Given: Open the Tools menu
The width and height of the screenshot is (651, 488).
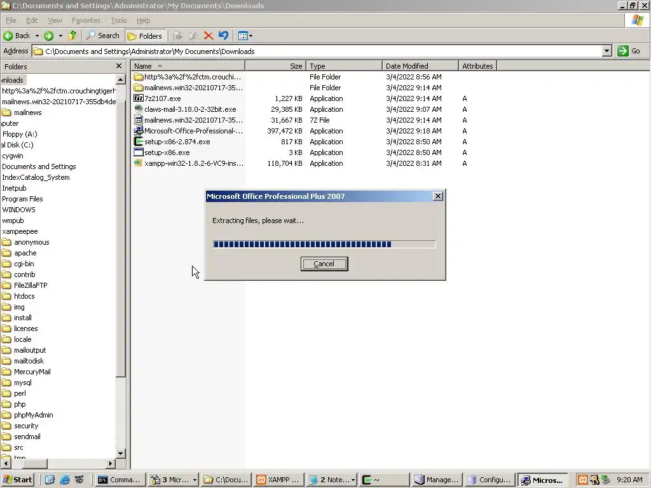Looking at the screenshot, I should point(119,20).
